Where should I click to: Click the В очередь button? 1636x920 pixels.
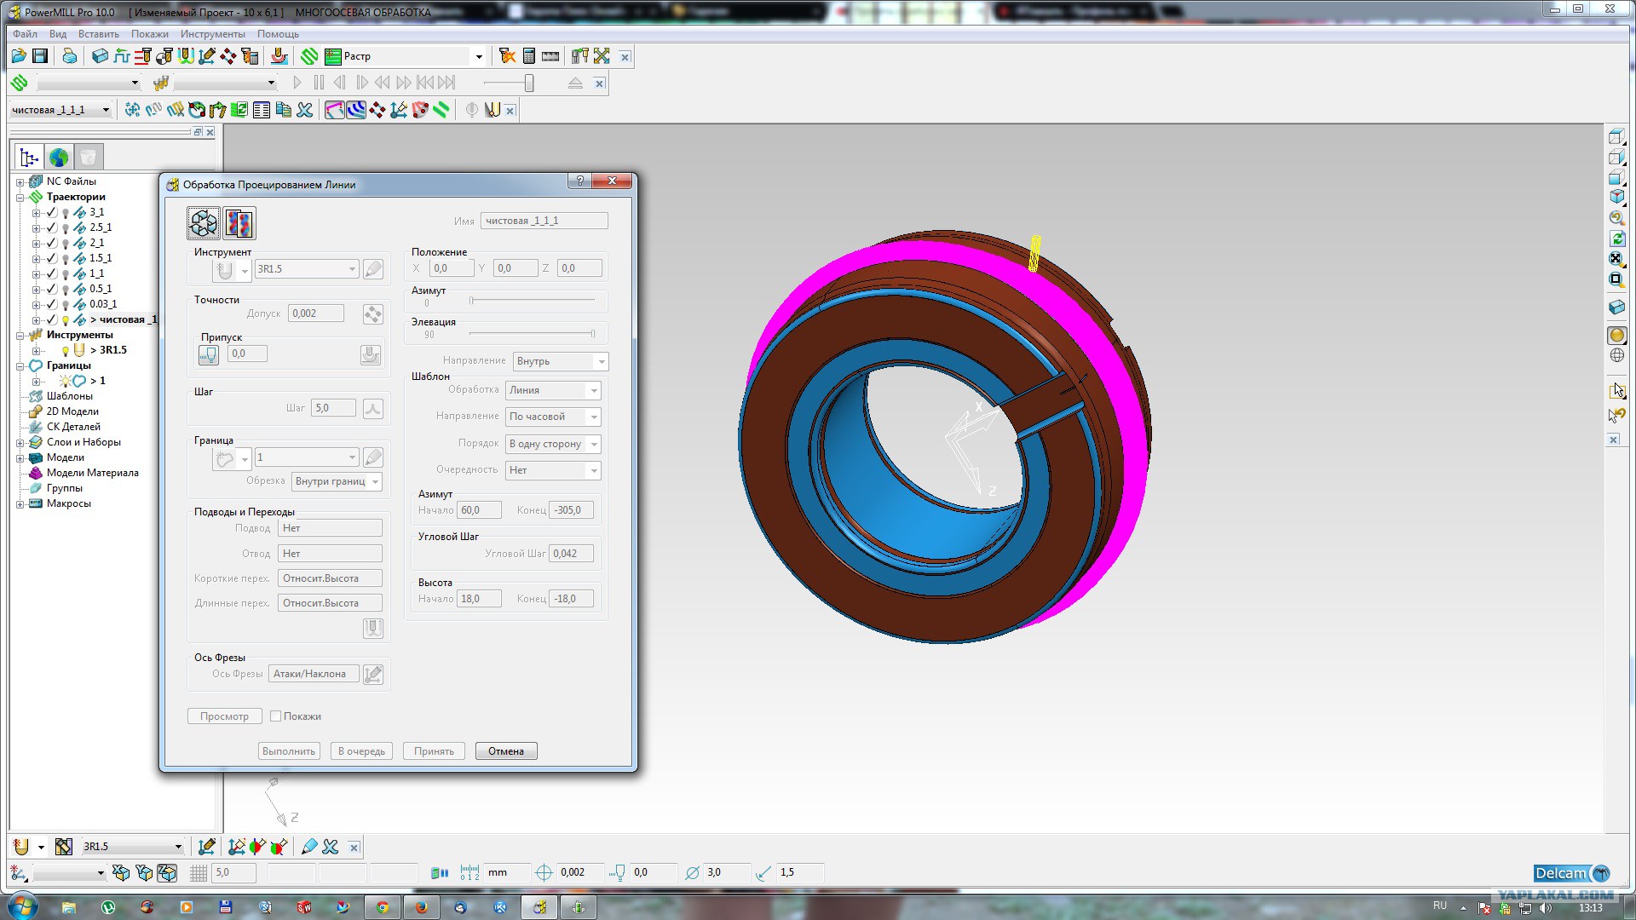(361, 751)
